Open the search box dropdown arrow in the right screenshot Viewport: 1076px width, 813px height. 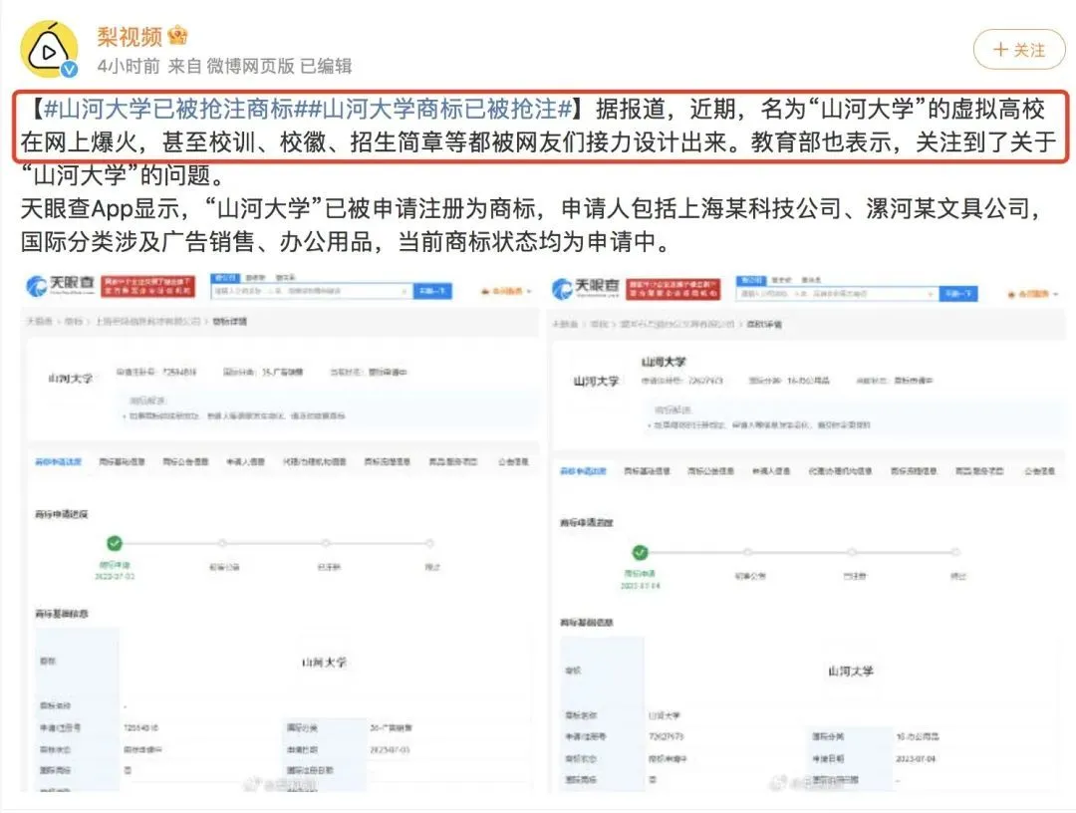point(931,294)
